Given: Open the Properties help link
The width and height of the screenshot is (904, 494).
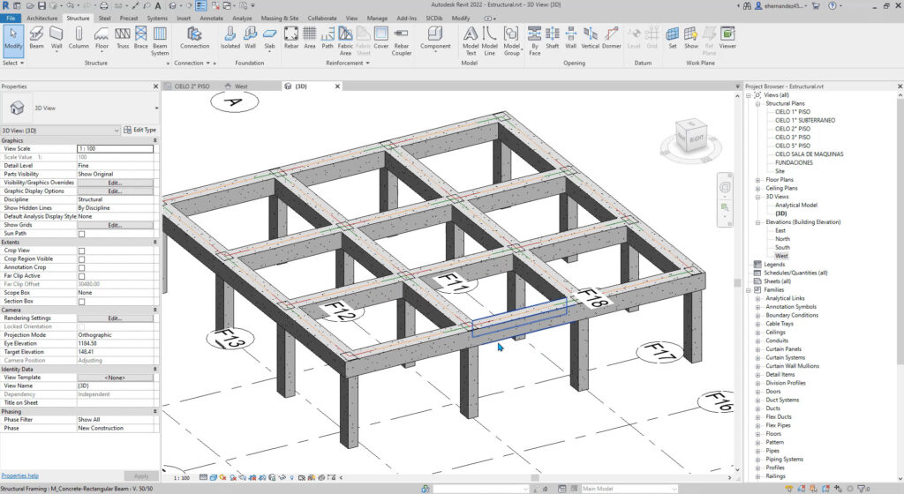Looking at the screenshot, I should click(19, 475).
